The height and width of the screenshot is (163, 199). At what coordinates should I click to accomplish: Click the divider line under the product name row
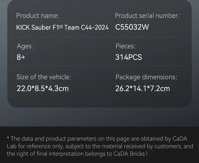[99, 37]
